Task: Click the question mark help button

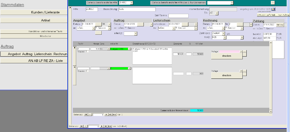Action: [x=273, y=3]
